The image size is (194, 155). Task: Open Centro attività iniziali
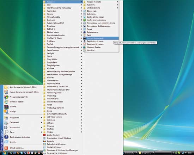[101, 17]
